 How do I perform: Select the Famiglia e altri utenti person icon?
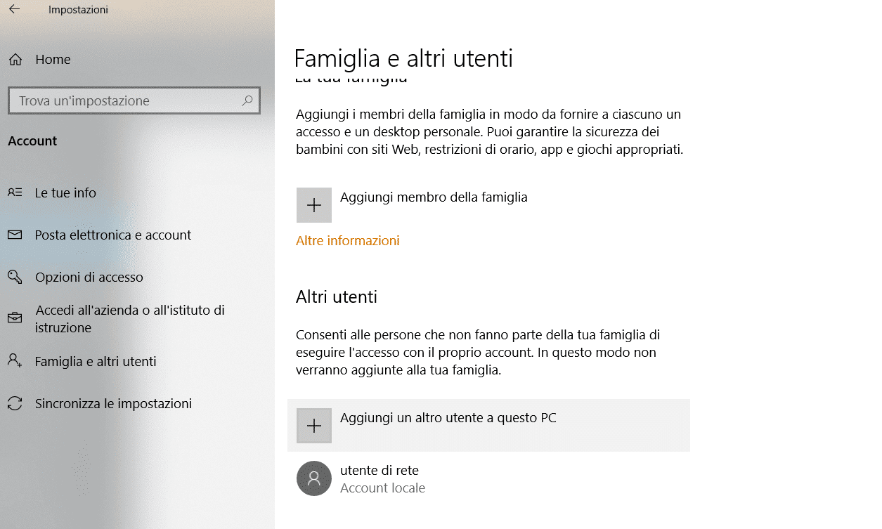pyautogui.click(x=15, y=360)
